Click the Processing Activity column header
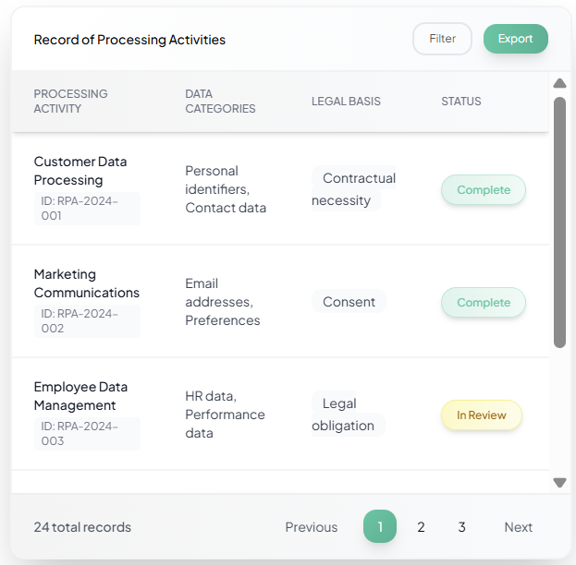 (70, 102)
